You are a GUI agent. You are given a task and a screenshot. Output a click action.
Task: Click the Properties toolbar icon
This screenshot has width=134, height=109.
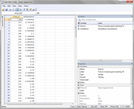[x=30, y=10]
